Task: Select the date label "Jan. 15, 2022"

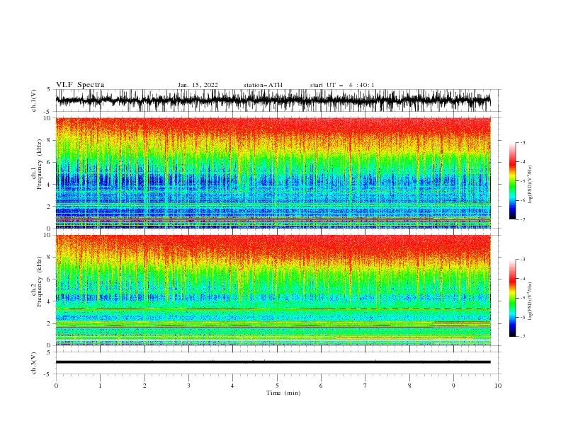Action: pos(198,85)
